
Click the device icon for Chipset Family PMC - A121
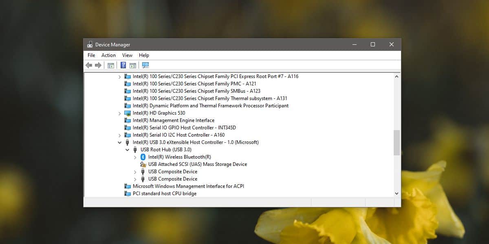[128, 84]
